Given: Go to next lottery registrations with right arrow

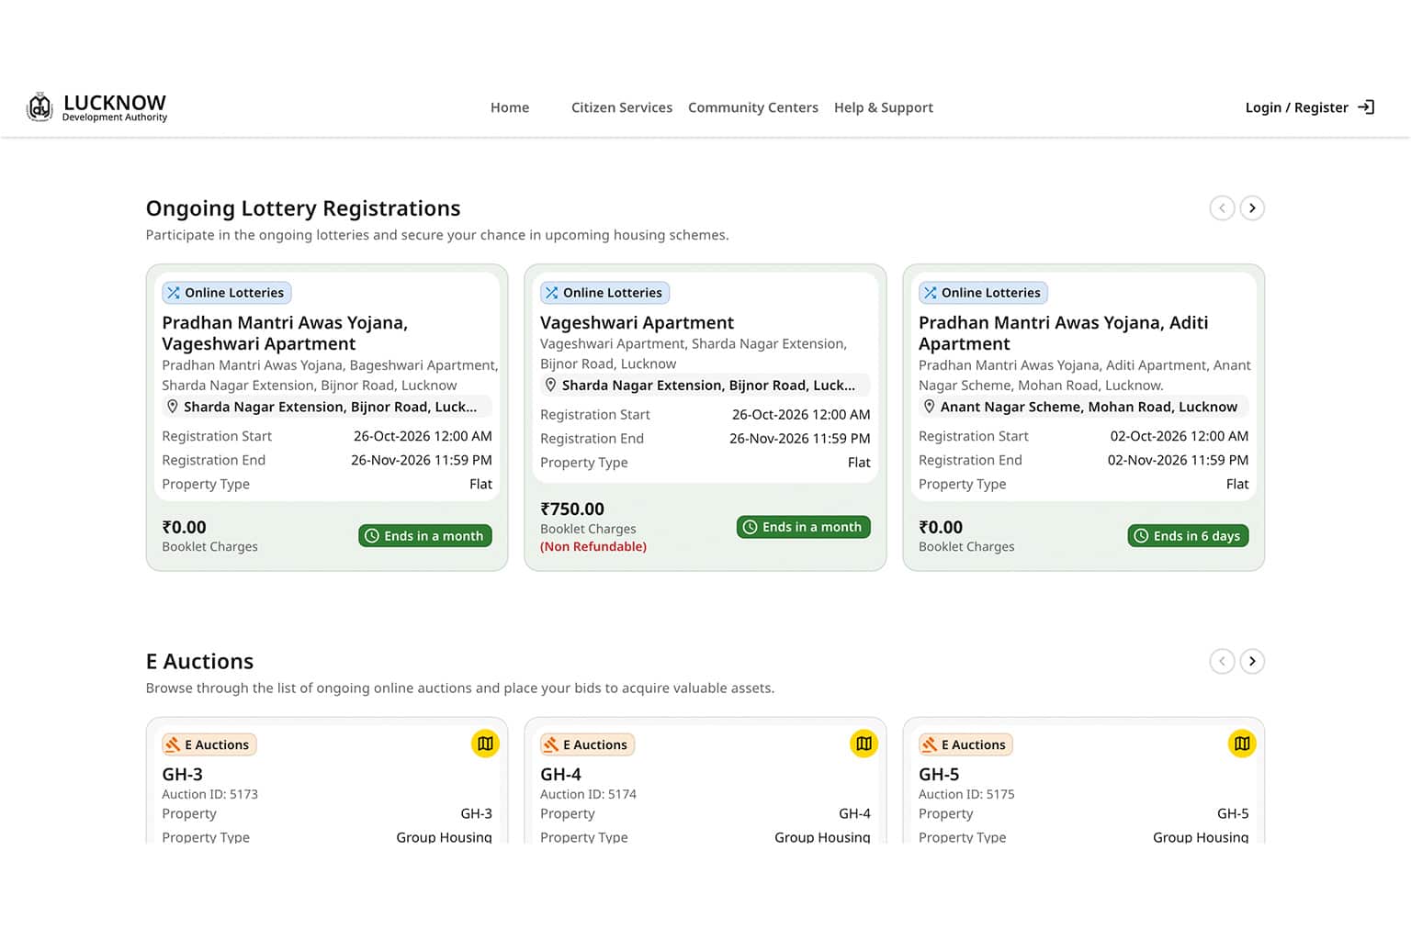Looking at the screenshot, I should point(1252,208).
